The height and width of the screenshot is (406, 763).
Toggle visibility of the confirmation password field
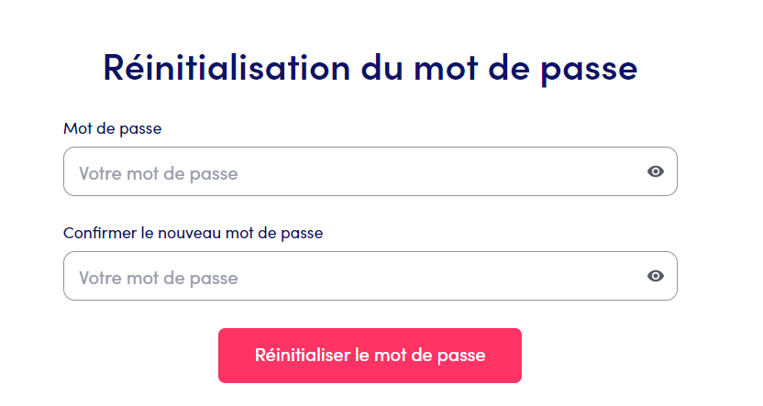click(x=655, y=276)
